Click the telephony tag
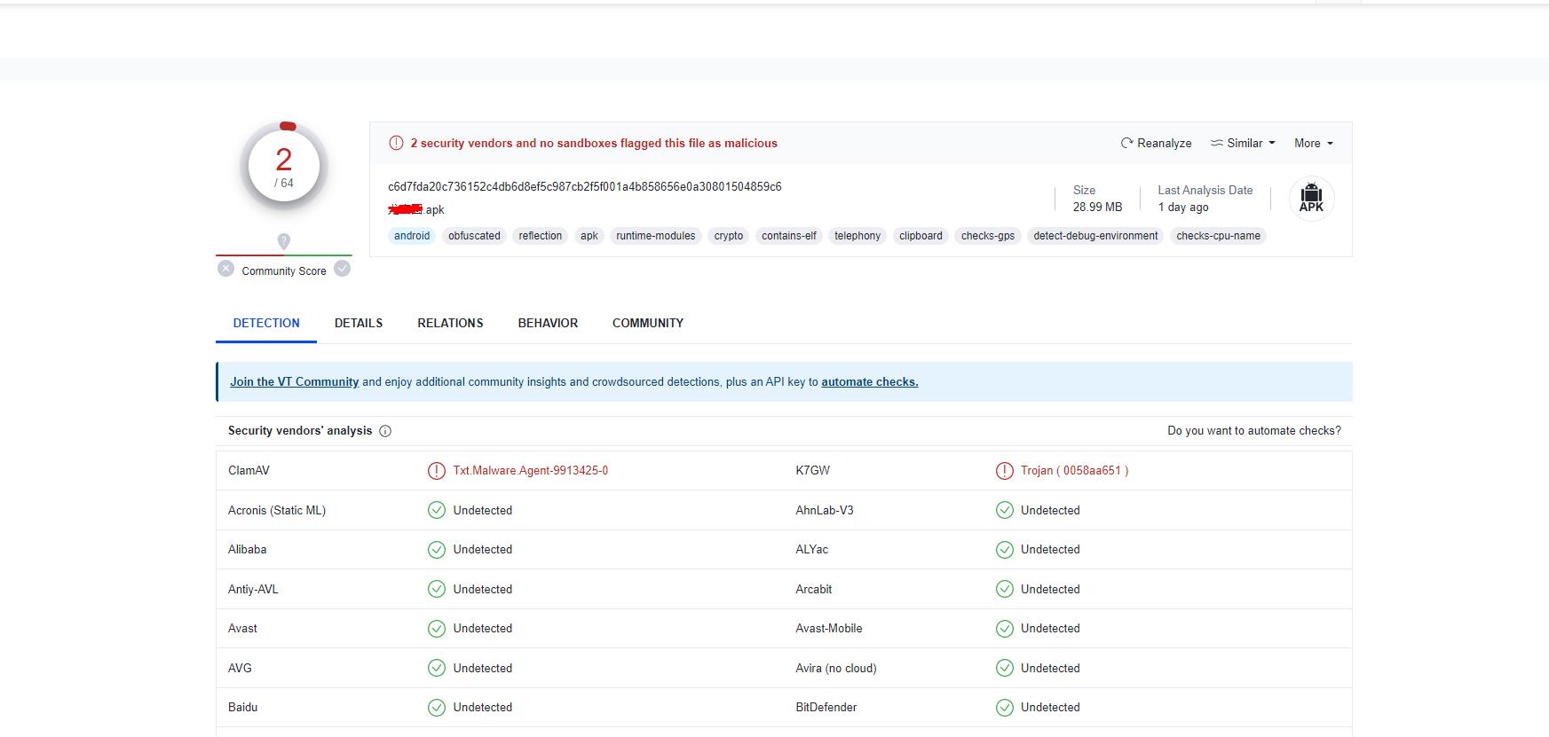This screenshot has height=737, width=1549. [857, 236]
